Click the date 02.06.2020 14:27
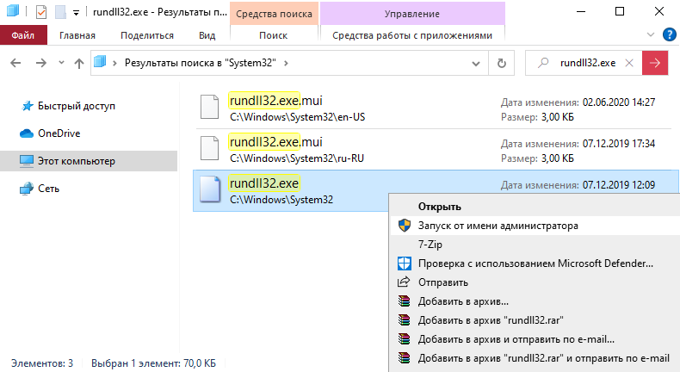 click(x=619, y=102)
